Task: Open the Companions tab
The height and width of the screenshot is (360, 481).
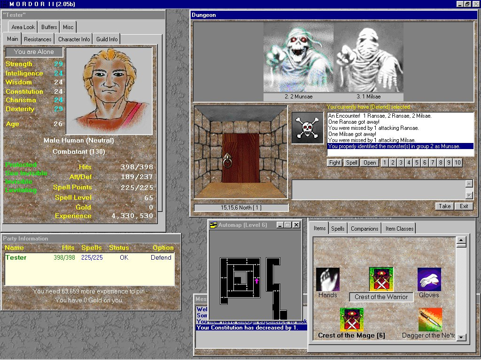Action: click(x=365, y=229)
